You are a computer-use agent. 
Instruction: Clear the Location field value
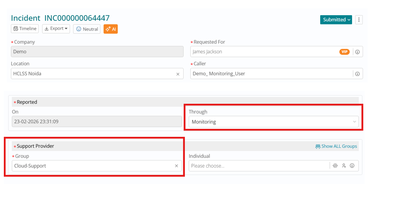[x=178, y=74]
